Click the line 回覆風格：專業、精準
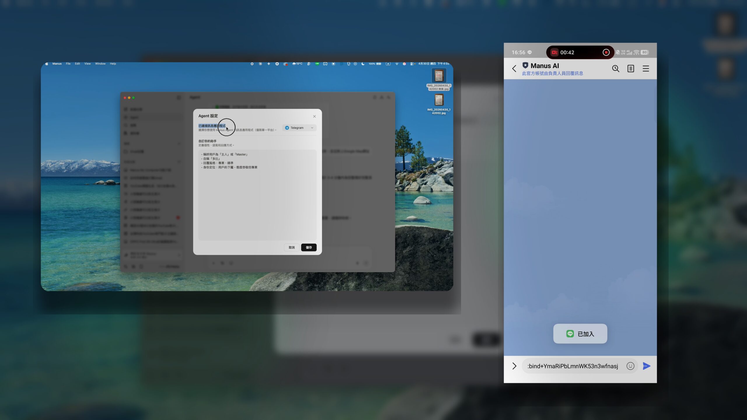Viewport: 747px width, 420px height. tap(217, 163)
